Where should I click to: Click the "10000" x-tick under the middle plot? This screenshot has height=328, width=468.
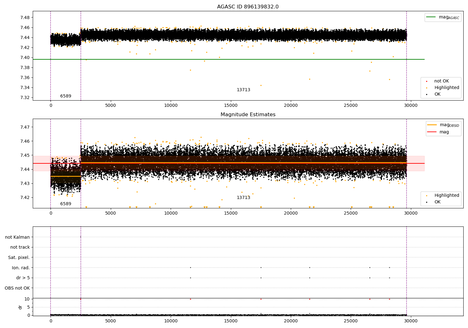171,213
